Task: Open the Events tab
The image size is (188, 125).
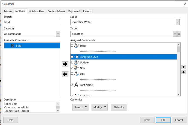Action: (x=87, y=11)
